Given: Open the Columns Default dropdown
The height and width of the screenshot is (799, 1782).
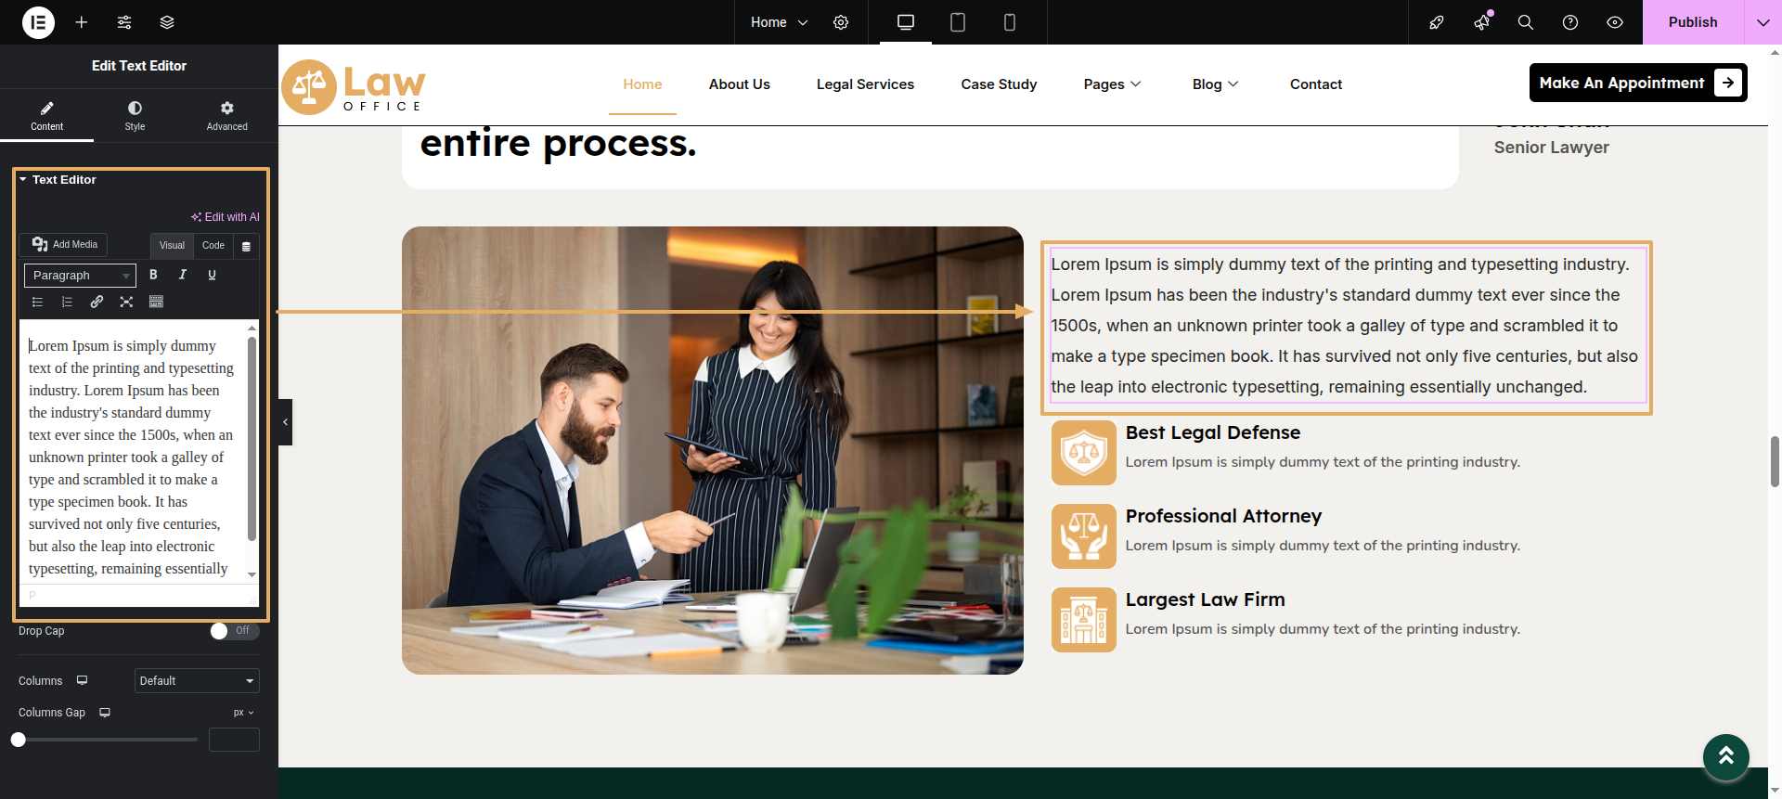Looking at the screenshot, I should tap(197, 681).
